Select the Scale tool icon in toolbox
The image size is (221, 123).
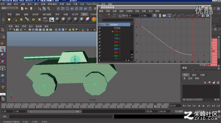[x=3, y=62]
